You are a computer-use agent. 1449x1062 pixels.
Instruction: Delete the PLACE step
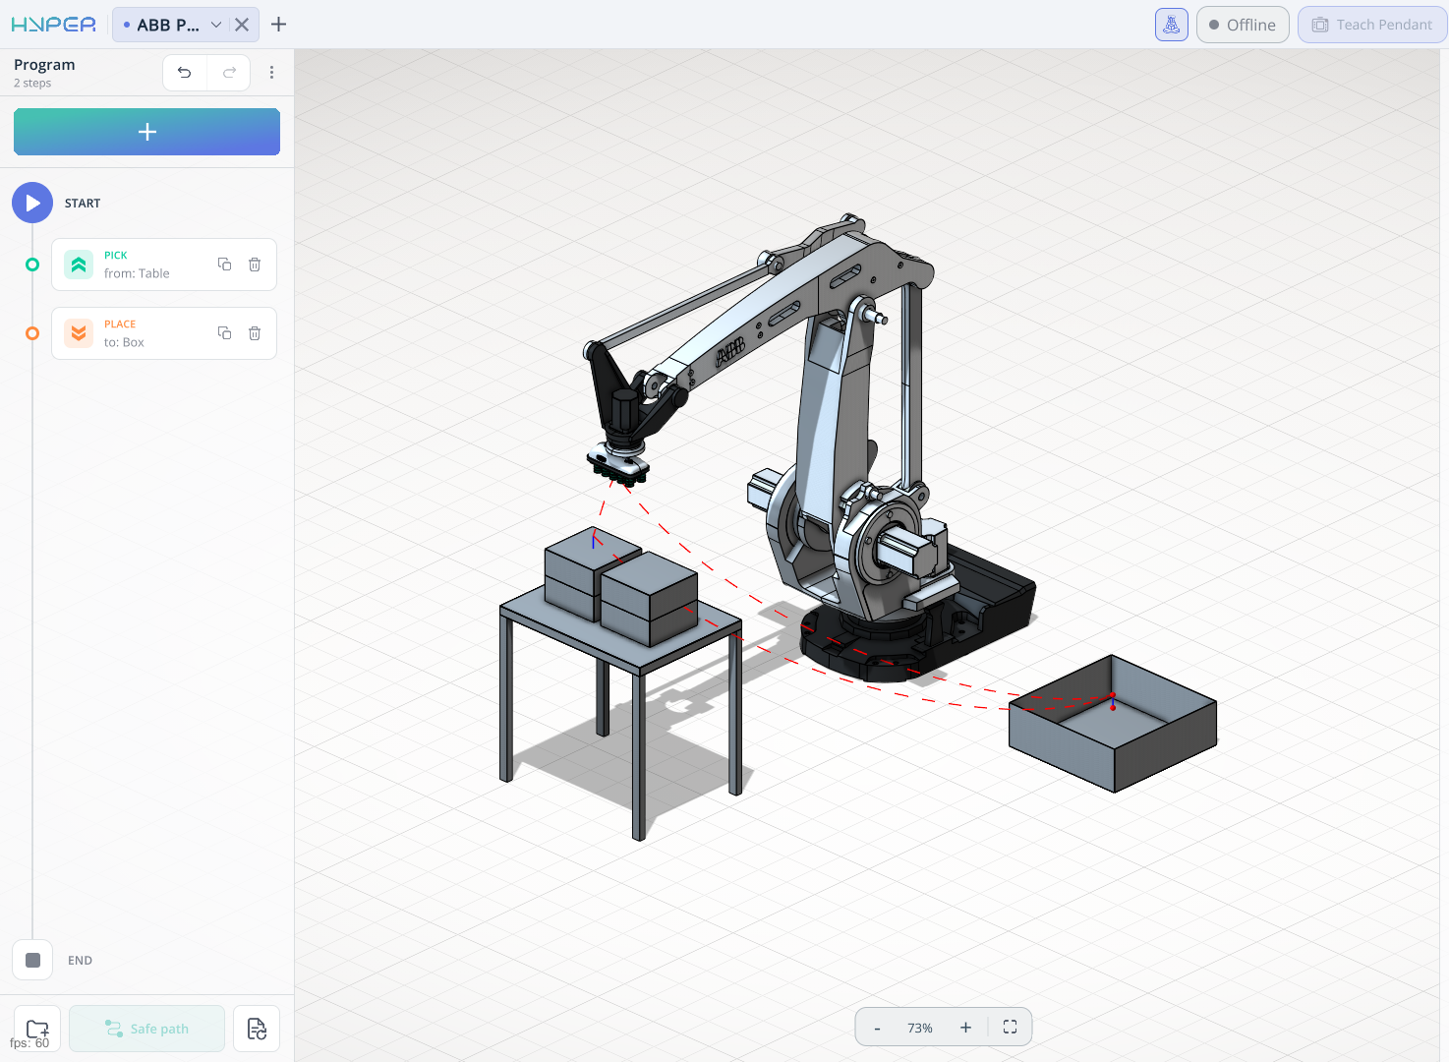pos(255,332)
